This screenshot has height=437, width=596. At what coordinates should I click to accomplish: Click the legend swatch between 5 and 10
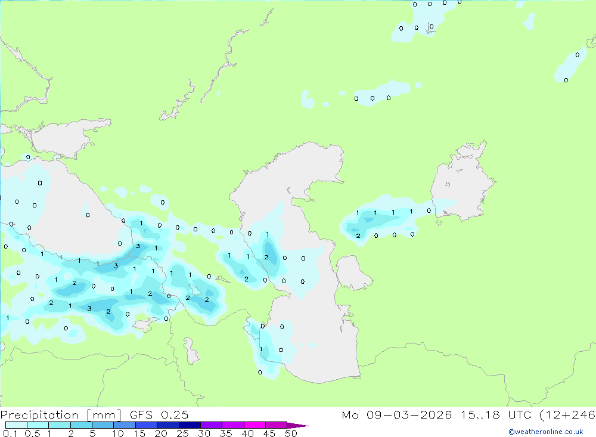click(103, 425)
